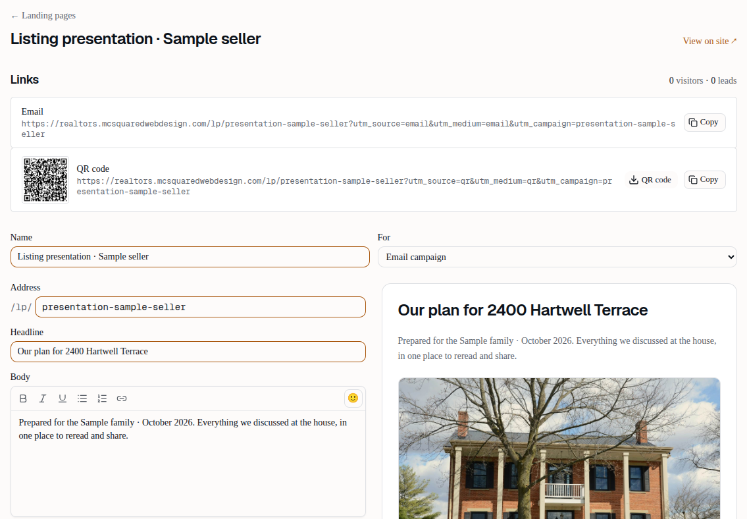Click the preview paragraph Prepared for the Sample family

click(557, 348)
